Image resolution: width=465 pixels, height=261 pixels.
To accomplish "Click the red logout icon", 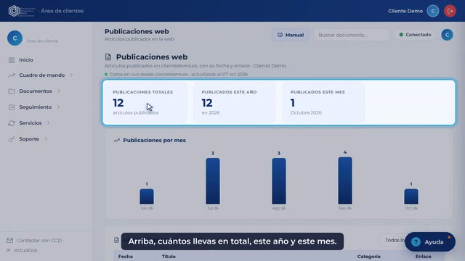I will [450, 11].
